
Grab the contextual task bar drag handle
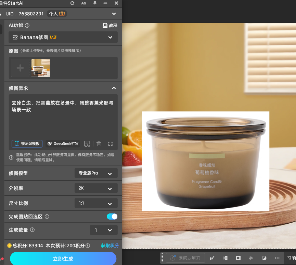162,258
